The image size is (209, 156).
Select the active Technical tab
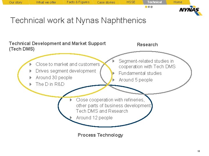click(155, 2)
